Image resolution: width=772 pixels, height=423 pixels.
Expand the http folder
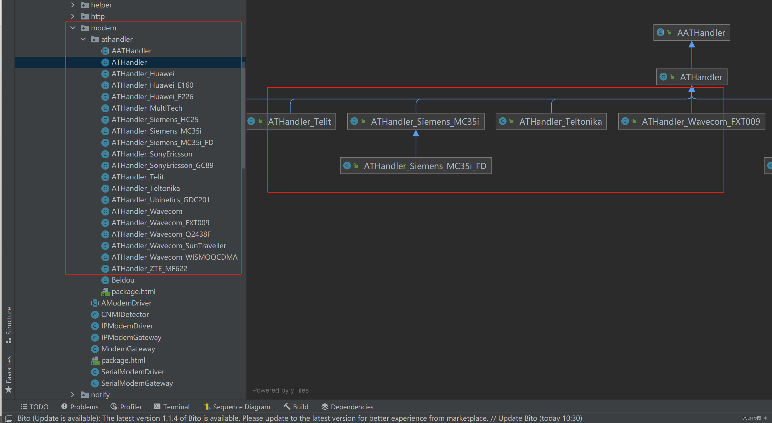73,16
